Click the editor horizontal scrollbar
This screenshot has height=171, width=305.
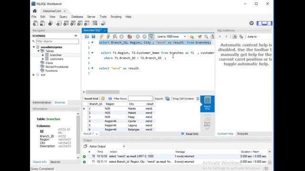click(103, 92)
